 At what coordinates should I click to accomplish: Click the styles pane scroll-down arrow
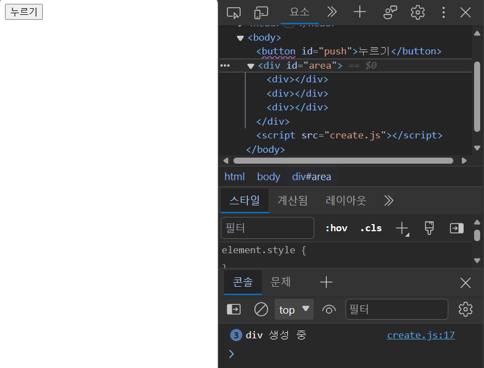point(477,260)
